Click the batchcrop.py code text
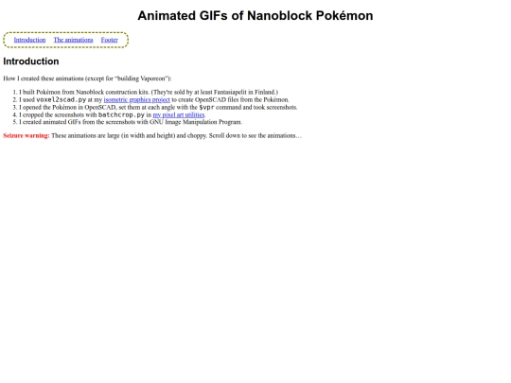511x383 pixels. [121, 114]
